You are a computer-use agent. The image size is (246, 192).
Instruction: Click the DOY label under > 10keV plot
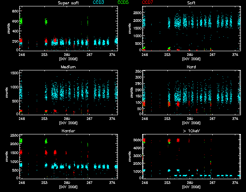pyautogui.click(x=191, y=187)
